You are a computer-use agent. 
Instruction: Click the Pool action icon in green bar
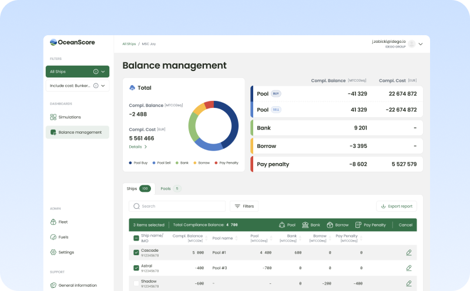[282, 225]
